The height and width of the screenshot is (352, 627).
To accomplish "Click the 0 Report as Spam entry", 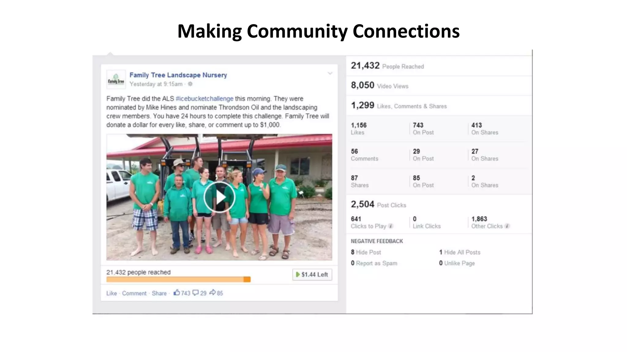I will click(x=374, y=263).
